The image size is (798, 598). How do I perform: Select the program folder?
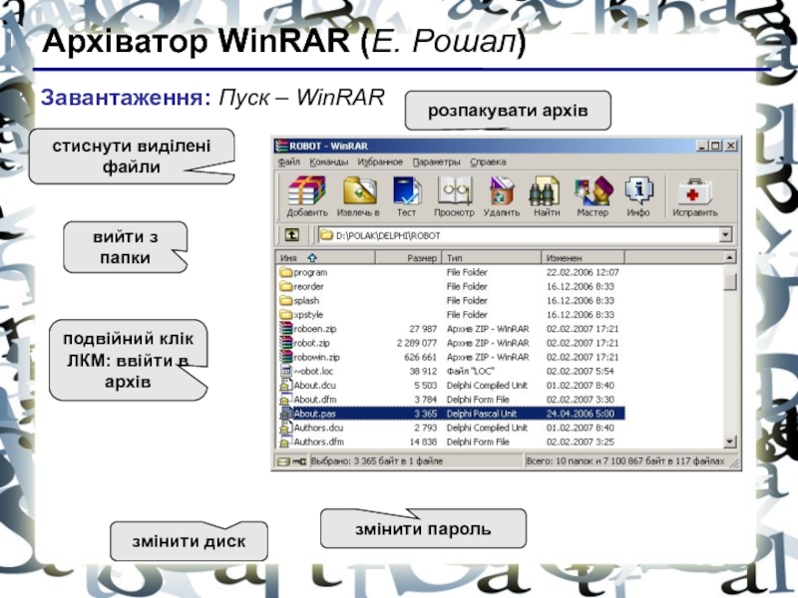310,272
